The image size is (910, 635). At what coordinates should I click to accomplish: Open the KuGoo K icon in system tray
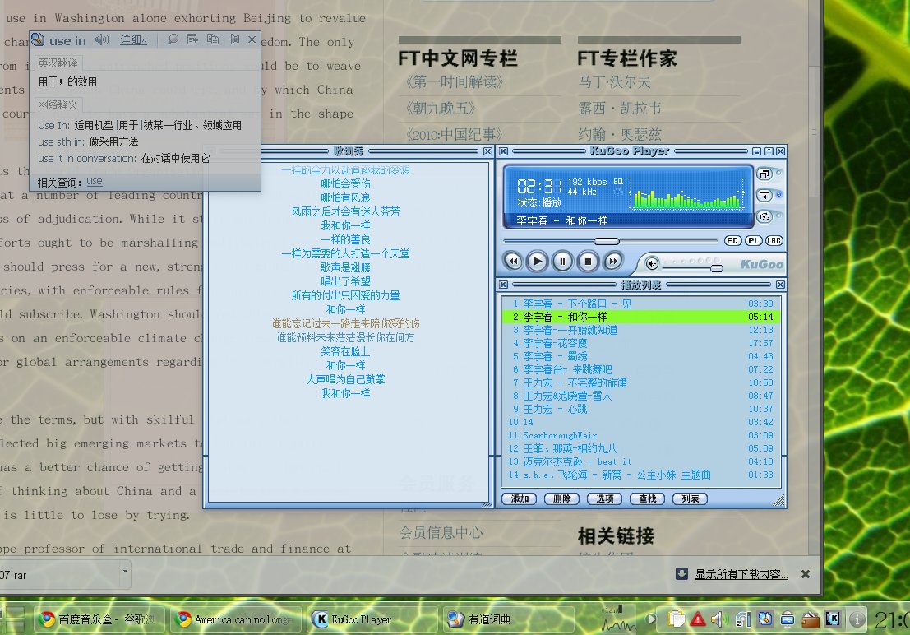point(833,619)
